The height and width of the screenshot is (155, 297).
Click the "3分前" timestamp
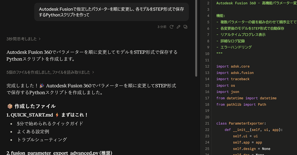click(x=162, y=27)
